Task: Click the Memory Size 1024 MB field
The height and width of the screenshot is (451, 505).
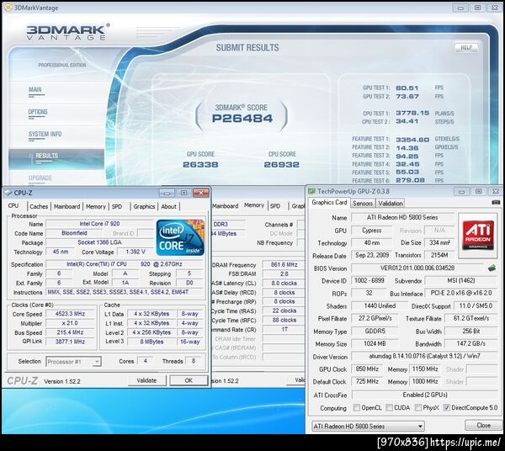Action: point(375,343)
